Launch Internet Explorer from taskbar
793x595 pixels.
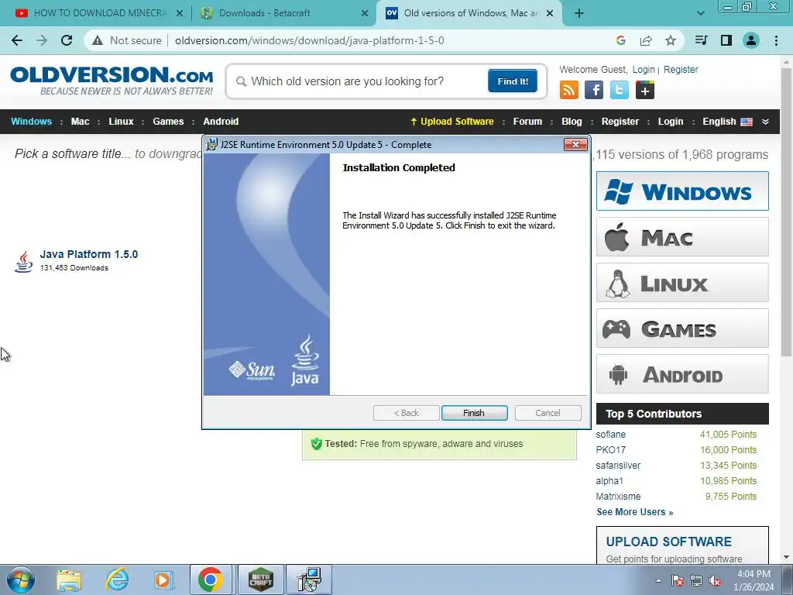coord(118,580)
